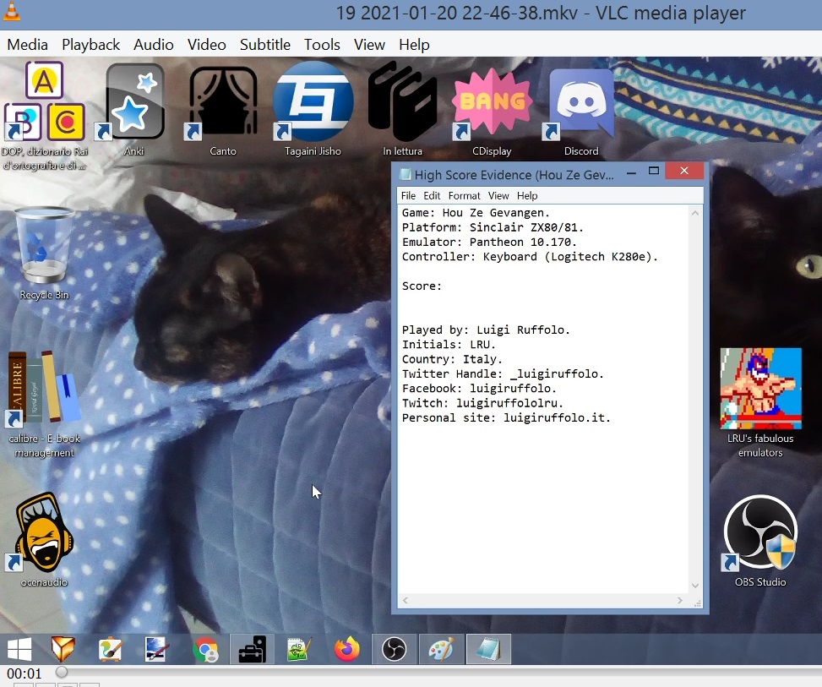The width and height of the screenshot is (822, 687).
Task: Open Canto desktop shortcut
Action: [x=223, y=109]
